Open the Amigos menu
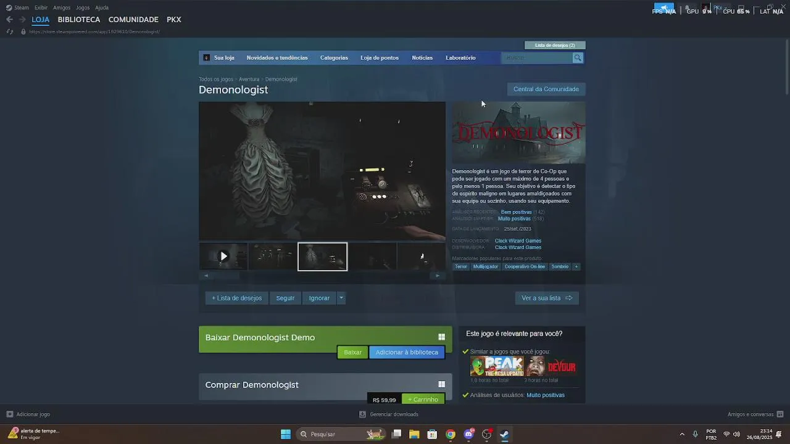 click(x=62, y=7)
